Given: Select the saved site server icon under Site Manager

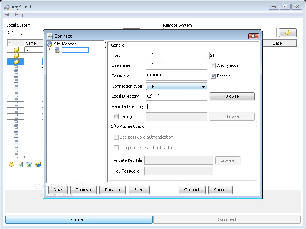Looking at the screenshot, I should point(57,50).
